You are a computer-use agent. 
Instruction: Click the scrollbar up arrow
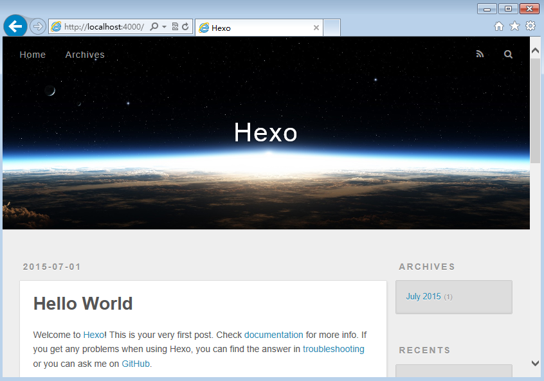point(536,51)
